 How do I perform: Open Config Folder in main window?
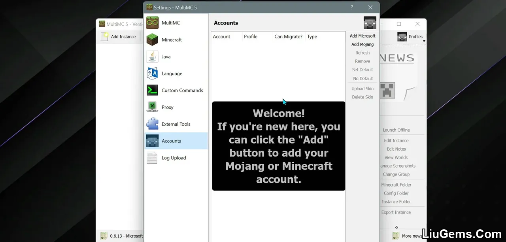tap(396, 193)
